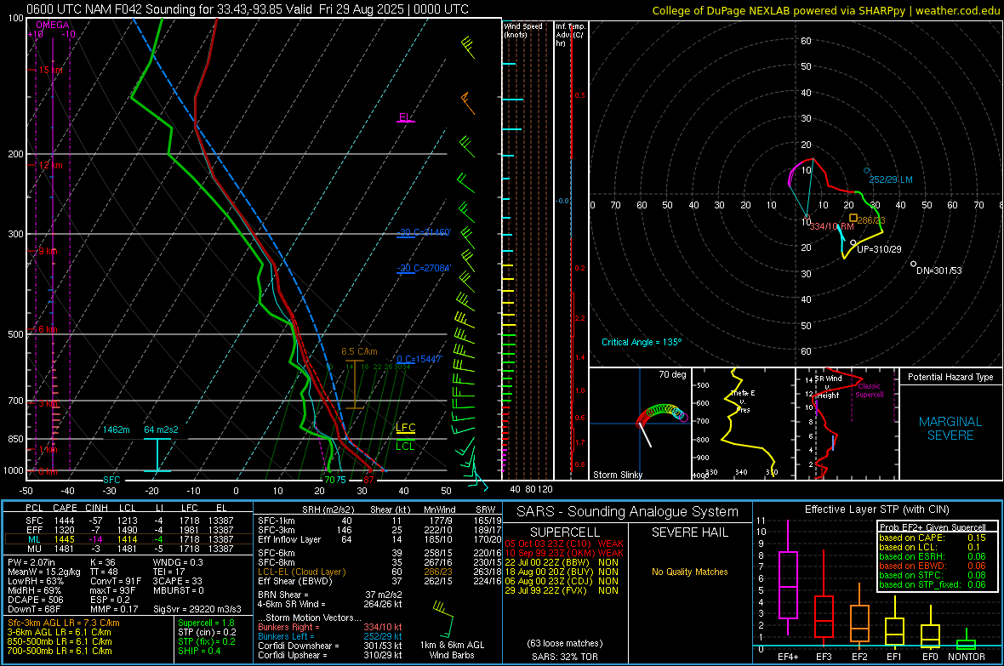Click the Prob EF2+ Given Supercell header
The image size is (1004, 666).
(x=933, y=527)
